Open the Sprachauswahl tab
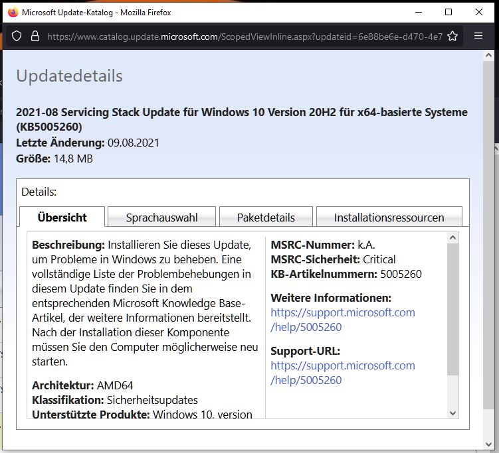The width and height of the screenshot is (499, 453). coord(161,218)
